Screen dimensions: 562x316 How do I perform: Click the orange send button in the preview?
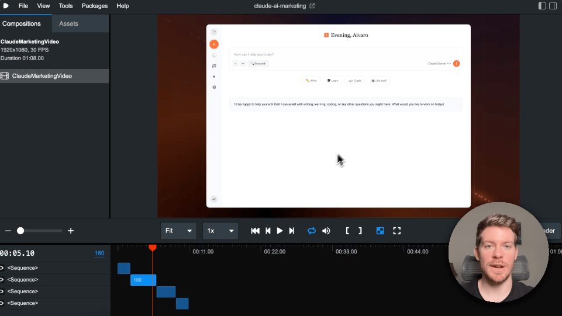coord(456,63)
